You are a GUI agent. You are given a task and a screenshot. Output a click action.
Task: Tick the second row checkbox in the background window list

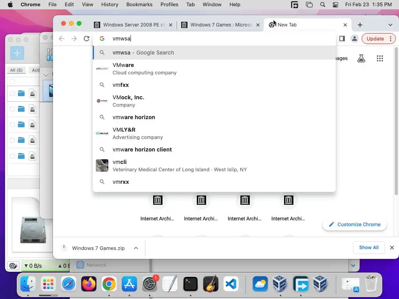pyautogui.click(x=12, y=109)
